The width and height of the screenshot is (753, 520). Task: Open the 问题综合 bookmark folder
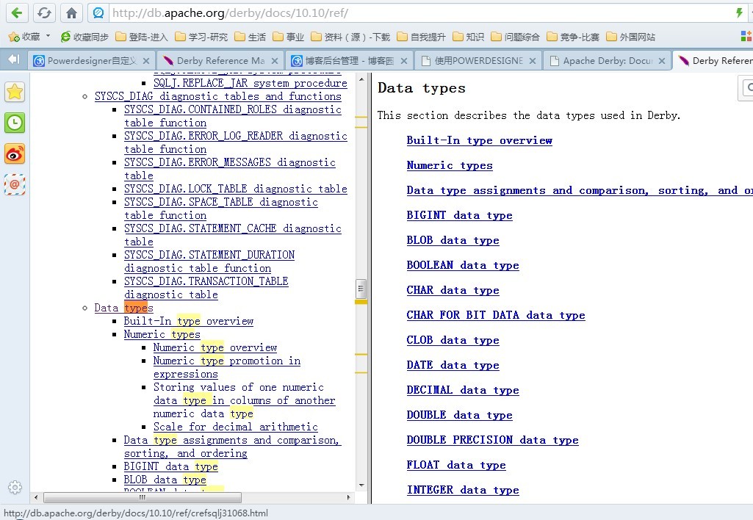coord(515,37)
